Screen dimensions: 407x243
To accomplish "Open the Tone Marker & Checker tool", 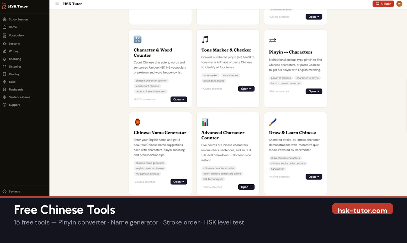I will [246, 89].
